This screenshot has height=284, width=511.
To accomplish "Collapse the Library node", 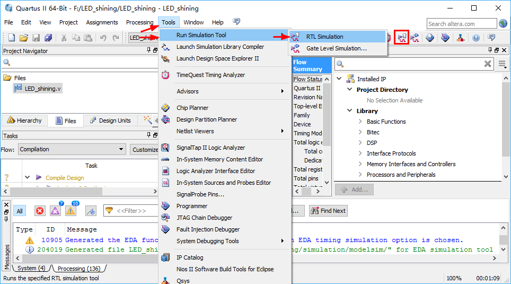I will [349, 110].
